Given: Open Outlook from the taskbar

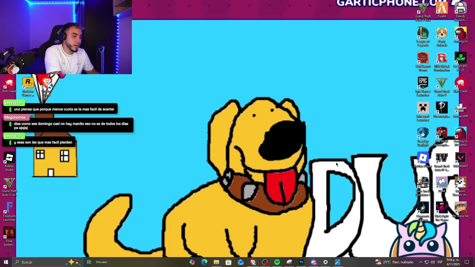Looking at the screenshot, I should [241, 262].
